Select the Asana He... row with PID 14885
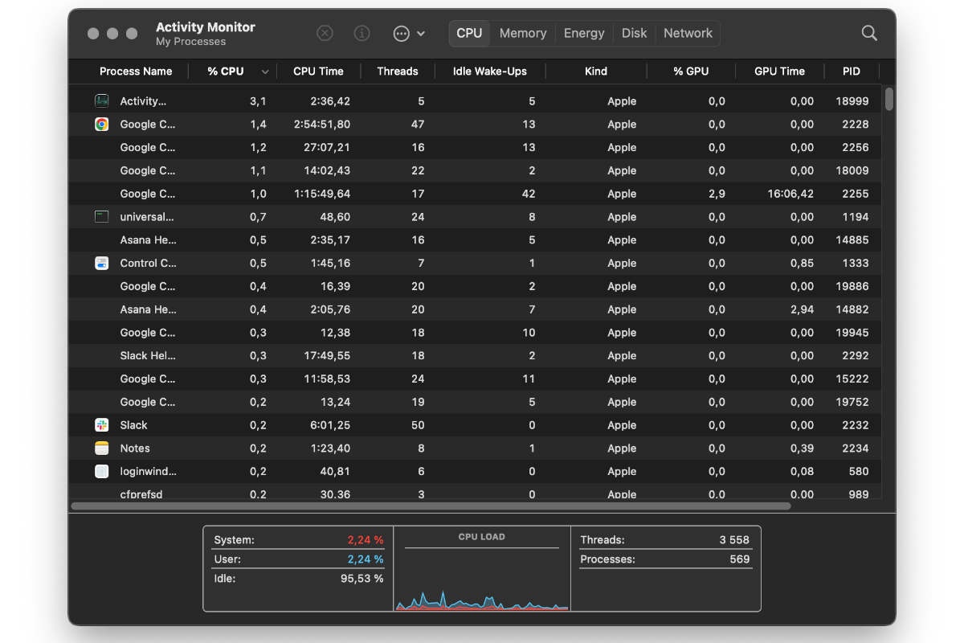 pos(475,240)
